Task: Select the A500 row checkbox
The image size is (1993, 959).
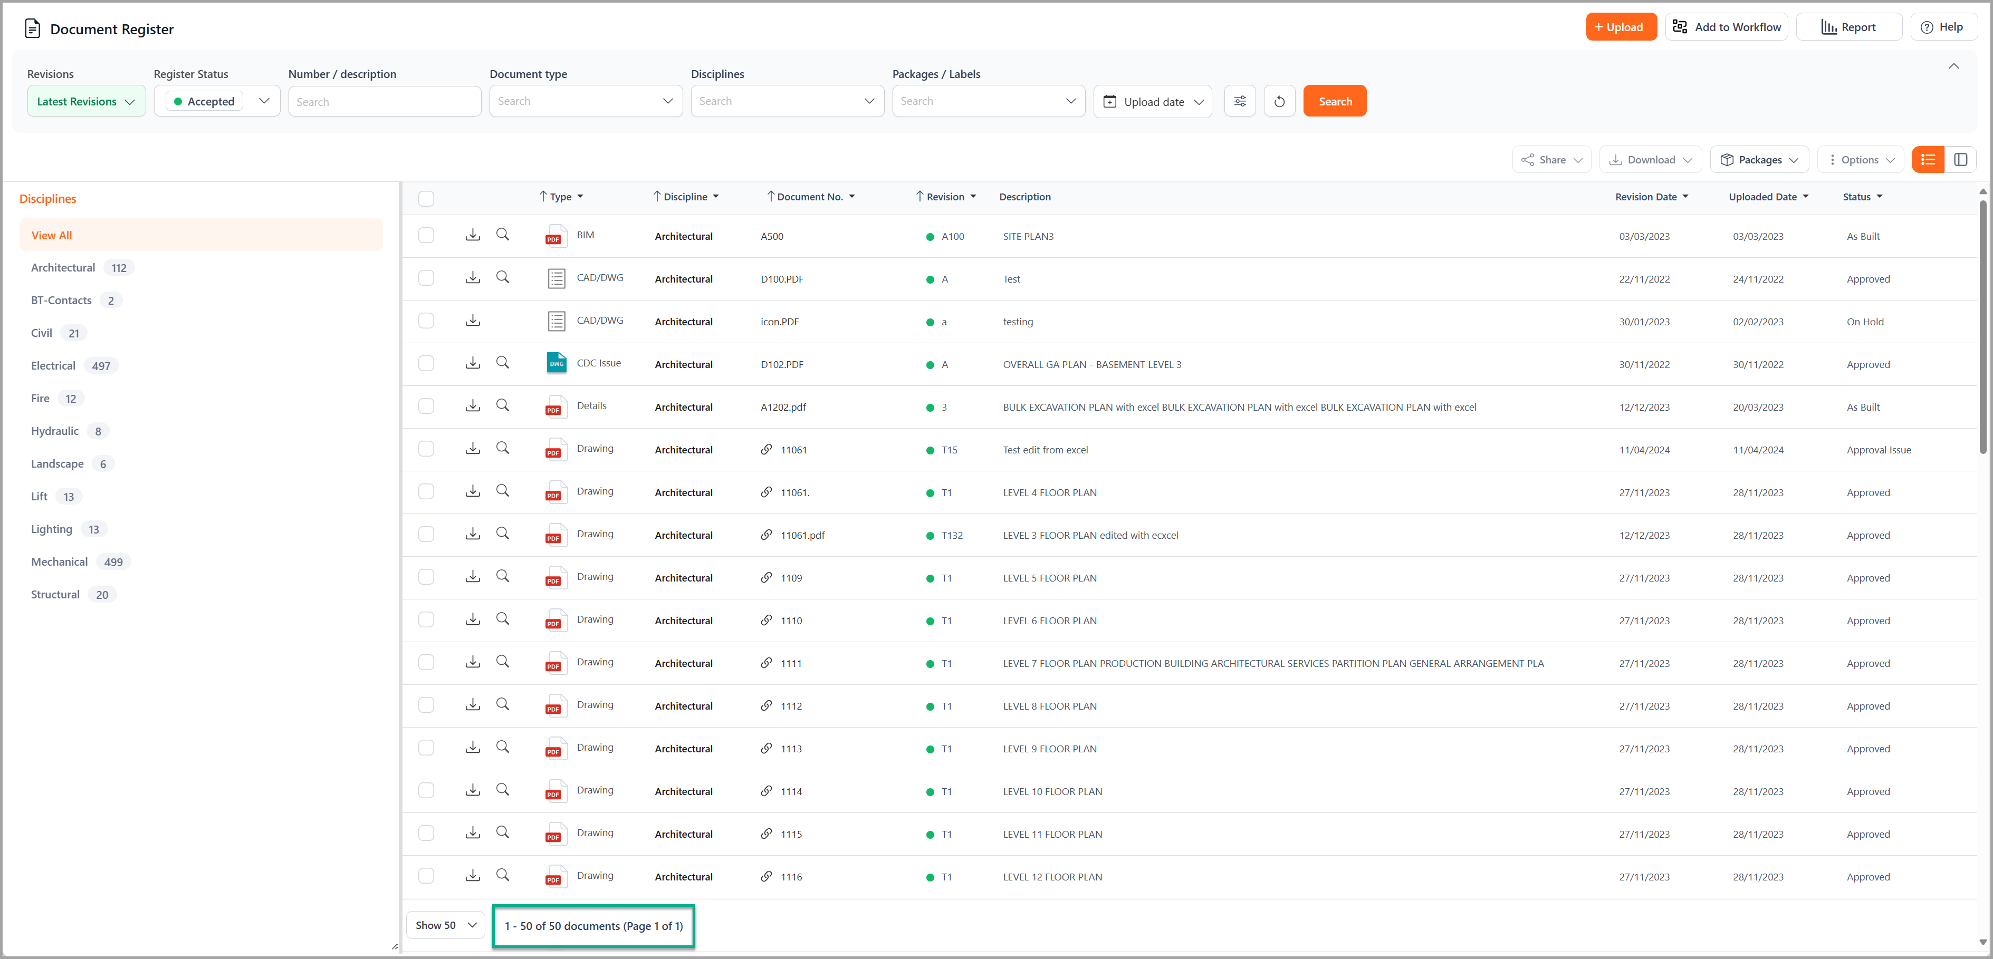Action: 426,235
